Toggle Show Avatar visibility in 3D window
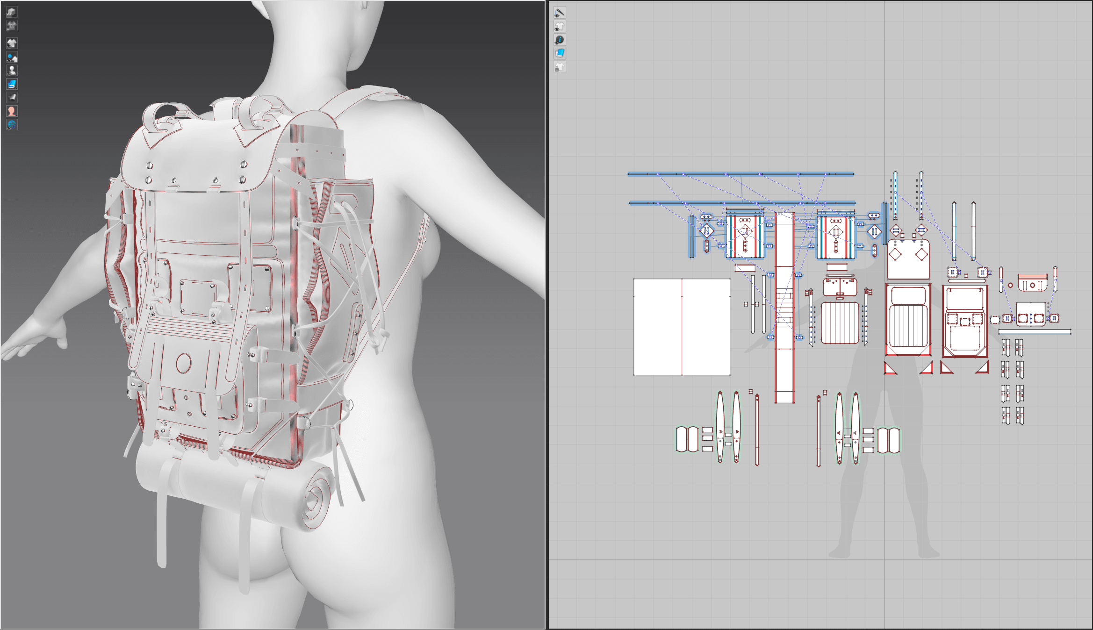 pyautogui.click(x=12, y=71)
